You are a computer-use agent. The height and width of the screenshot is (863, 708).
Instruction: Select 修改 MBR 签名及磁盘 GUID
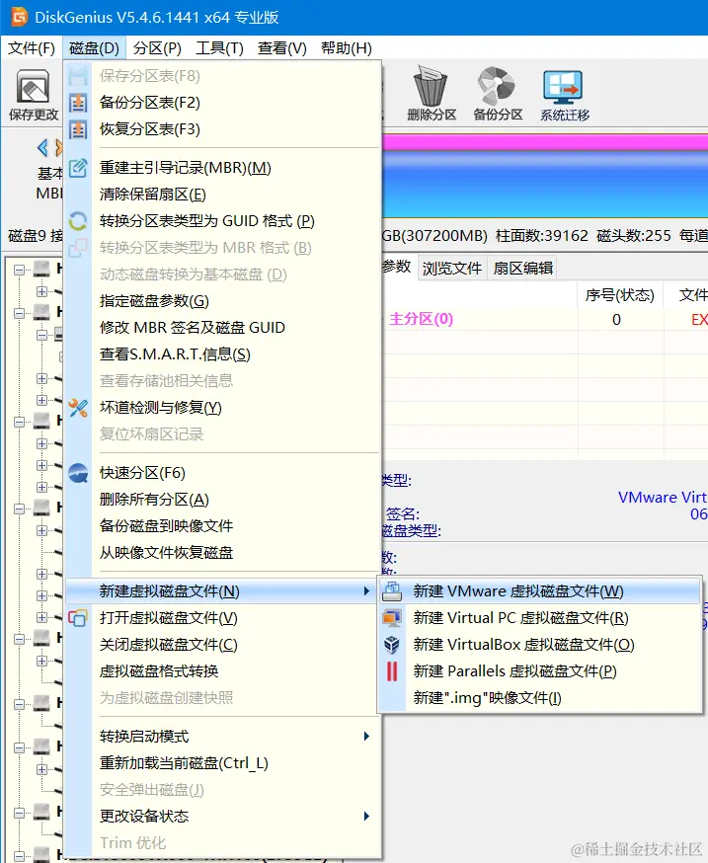[x=223, y=328]
